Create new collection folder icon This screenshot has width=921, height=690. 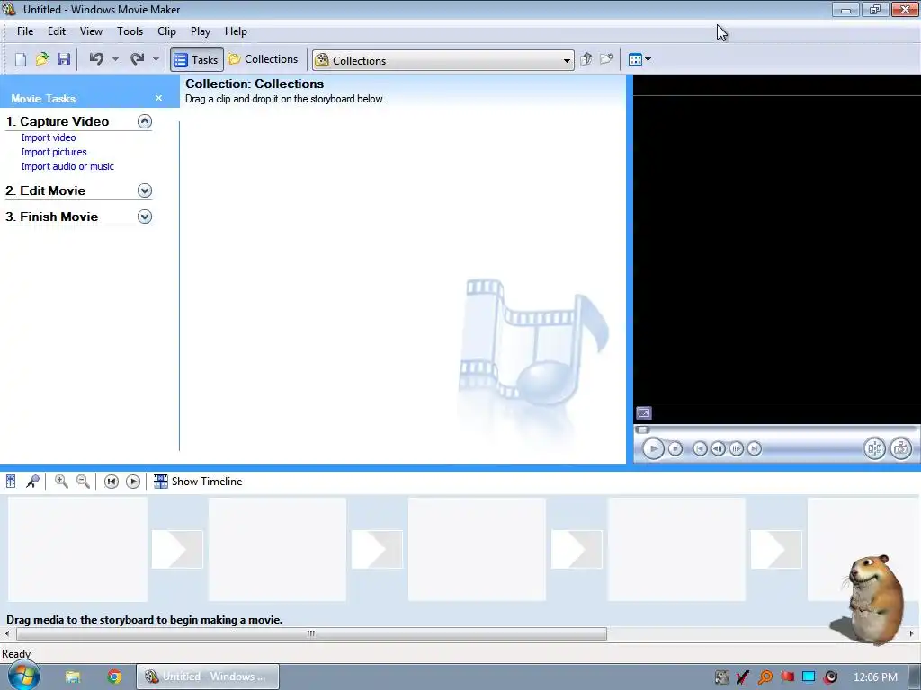[607, 59]
